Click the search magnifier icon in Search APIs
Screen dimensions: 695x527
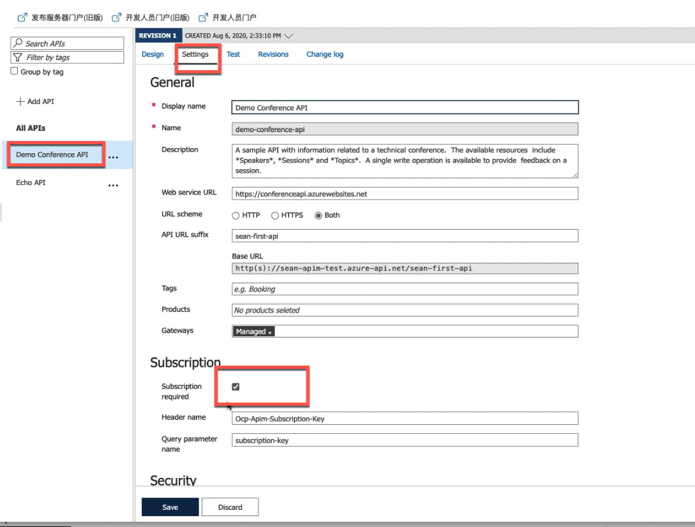(18, 43)
